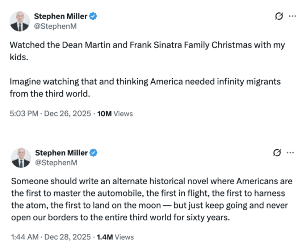
Task: Click the 'Imagine watching that' paragraph
Action: [145, 82]
